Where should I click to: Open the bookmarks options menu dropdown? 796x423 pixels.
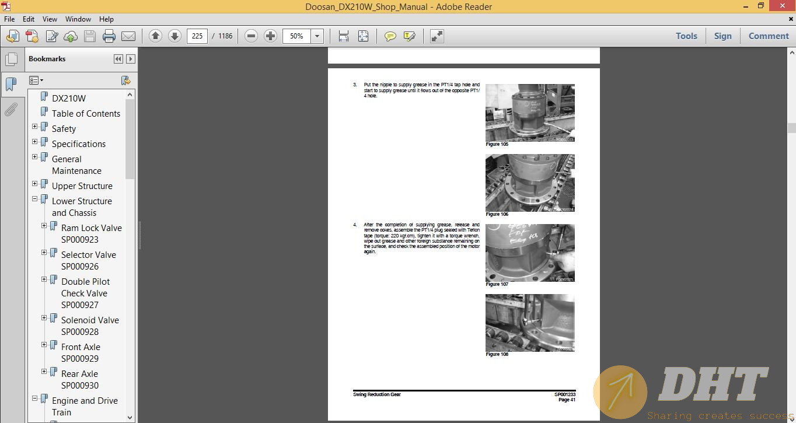(x=36, y=81)
